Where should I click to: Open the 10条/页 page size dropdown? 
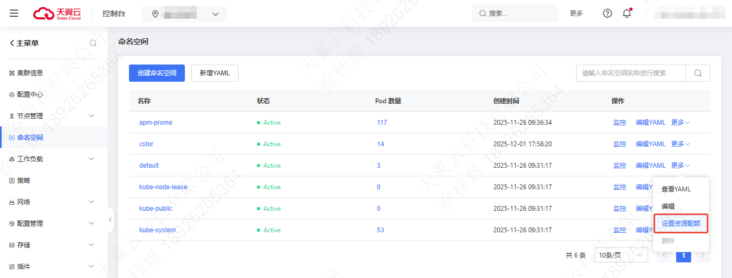(x=621, y=255)
